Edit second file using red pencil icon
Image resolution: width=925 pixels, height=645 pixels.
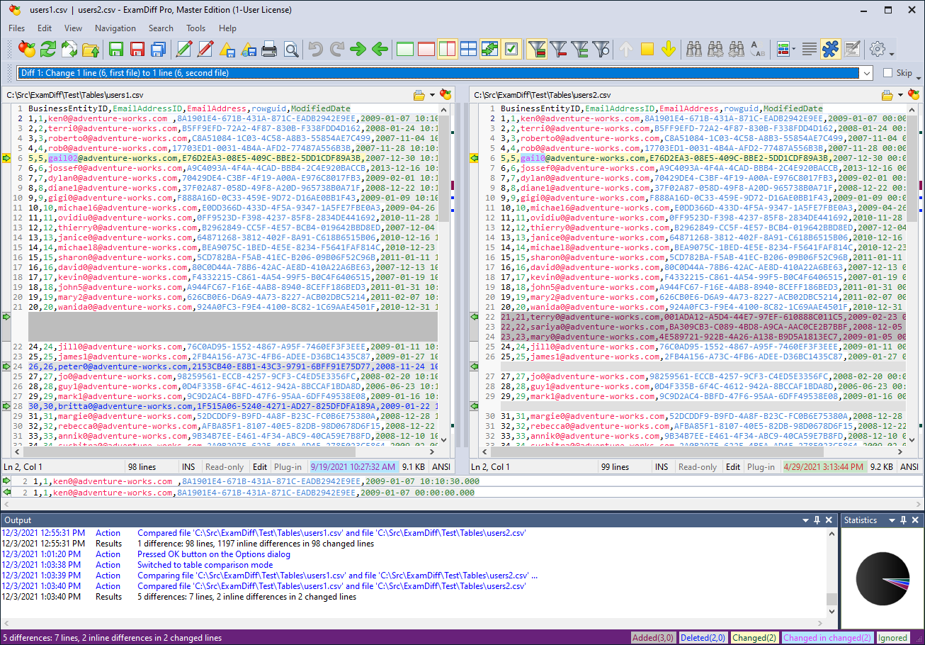(205, 49)
